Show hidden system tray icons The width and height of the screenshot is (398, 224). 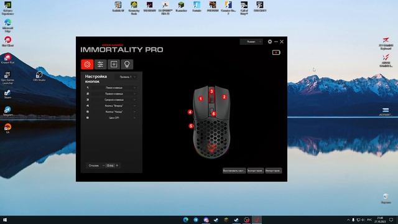coord(348,220)
